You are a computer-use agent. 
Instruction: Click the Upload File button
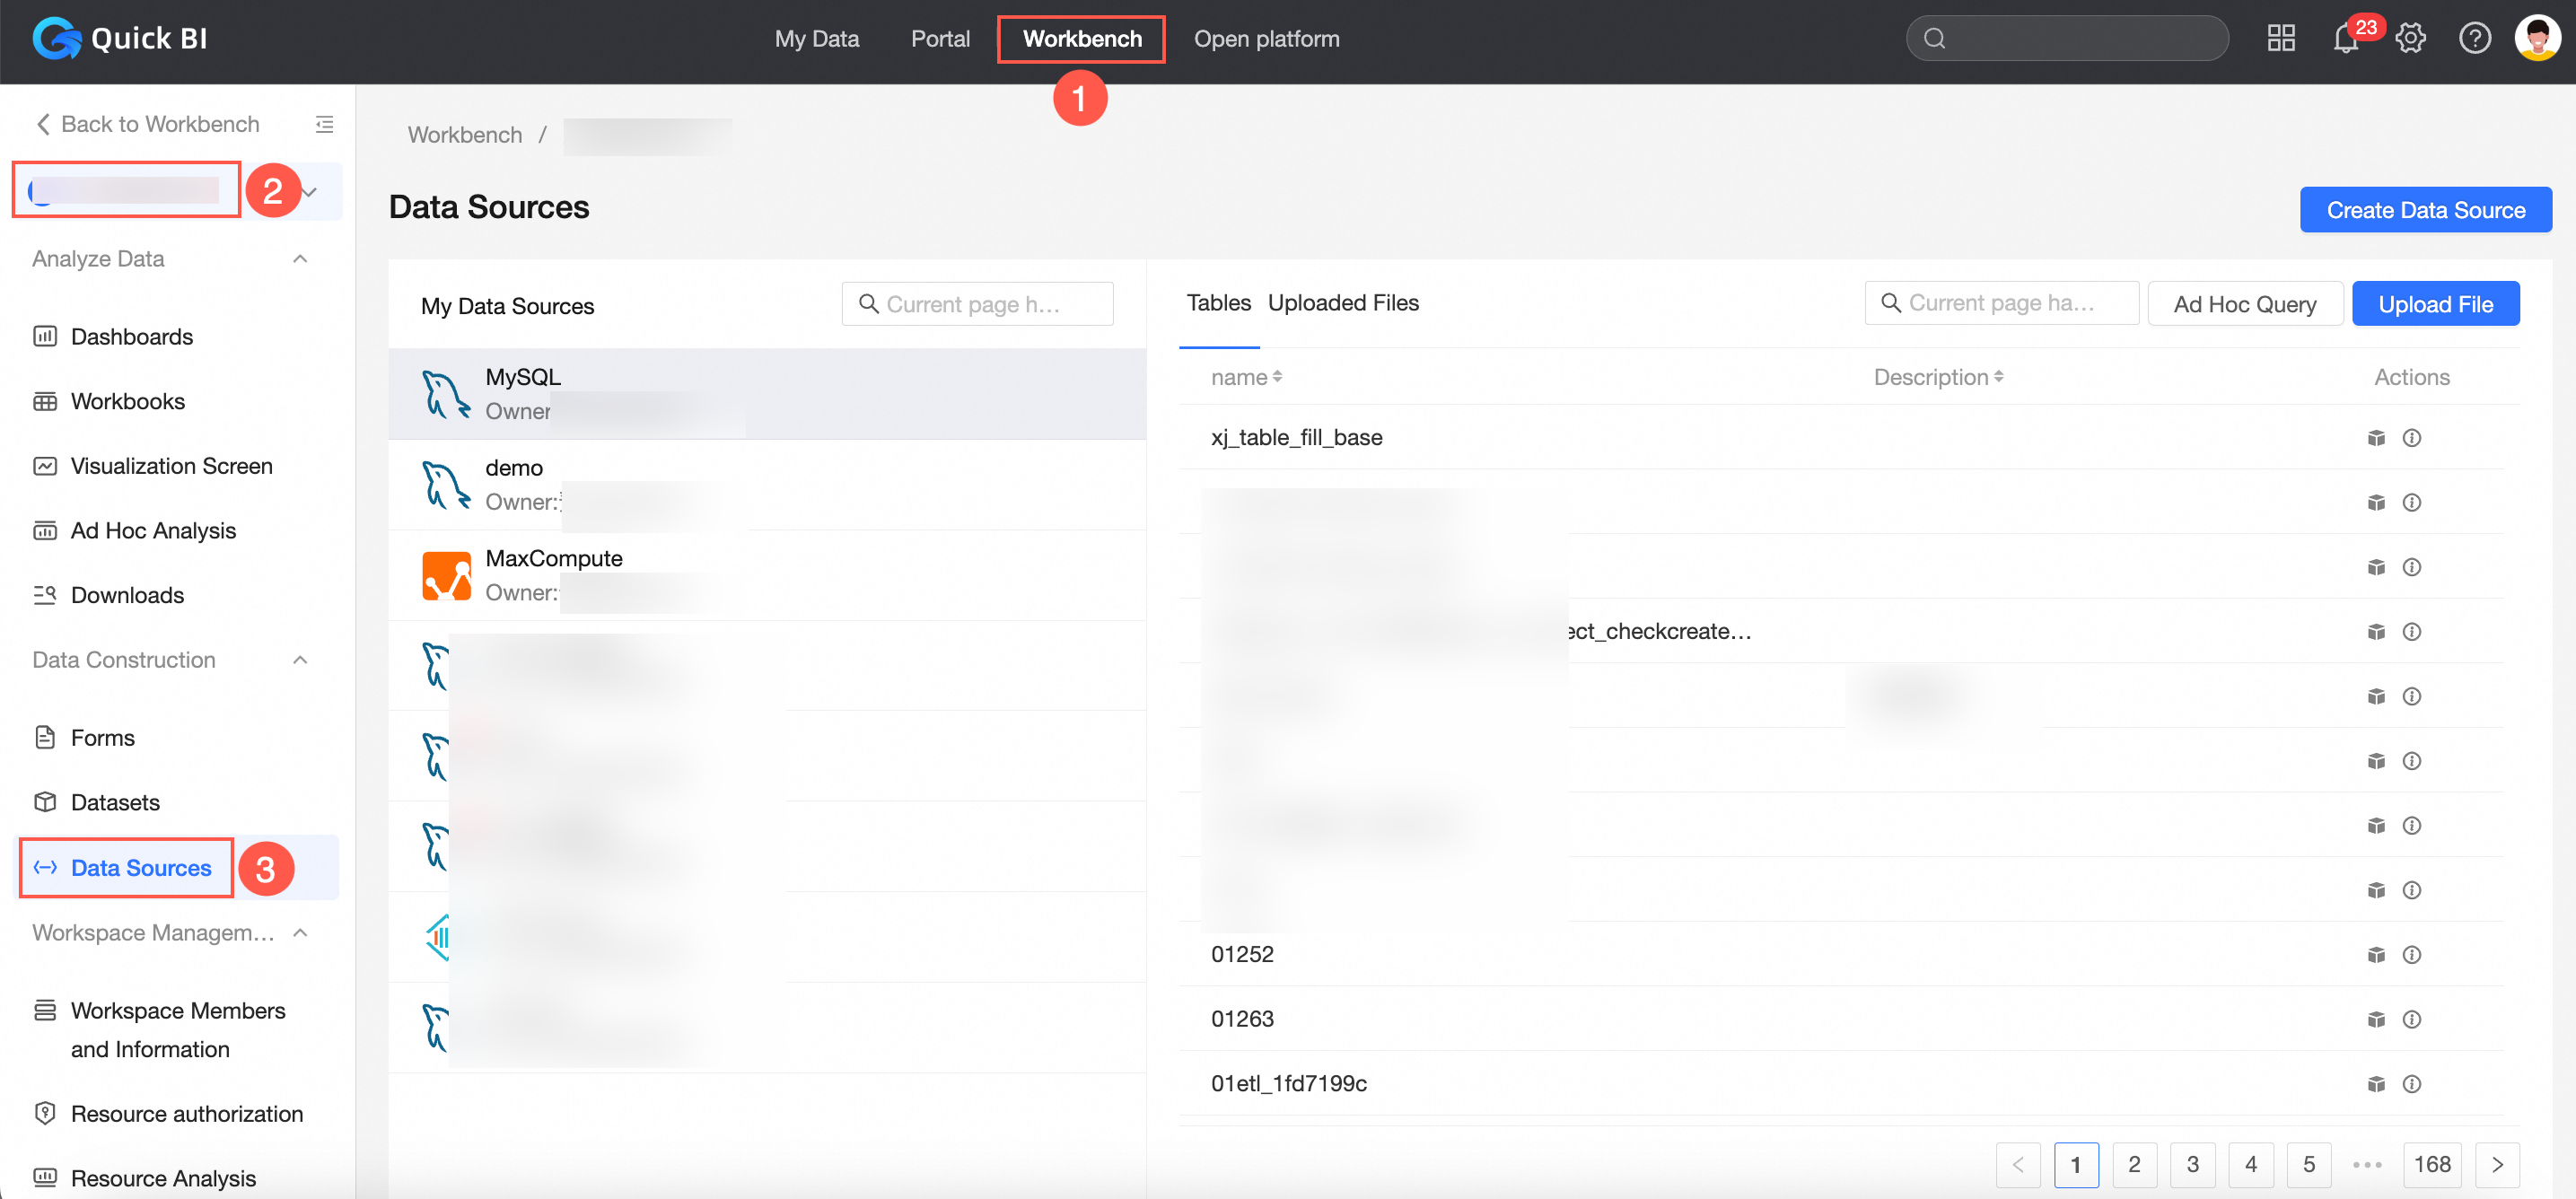click(2434, 304)
